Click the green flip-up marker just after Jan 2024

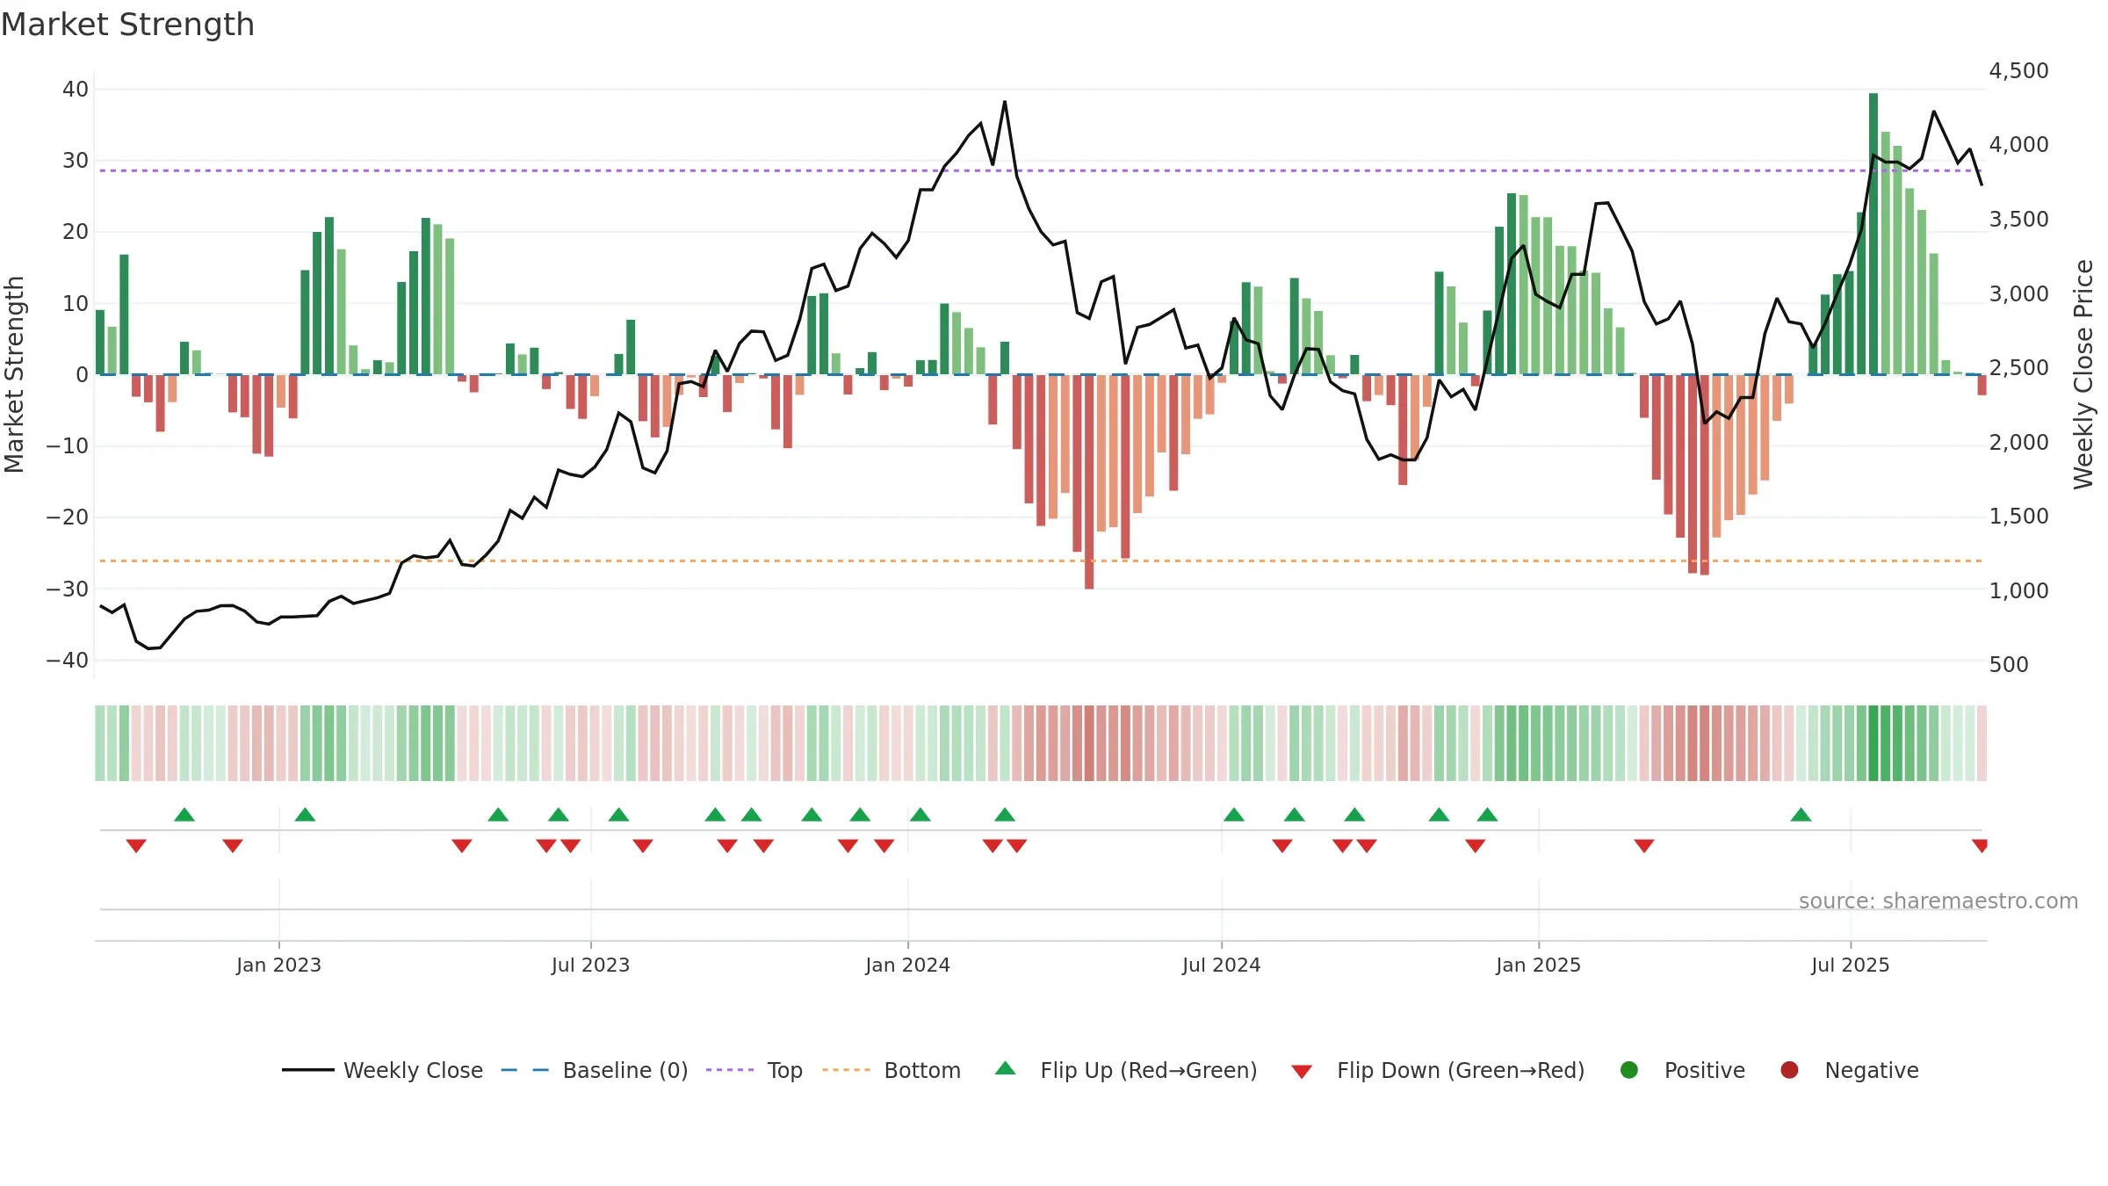click(920, 814)
